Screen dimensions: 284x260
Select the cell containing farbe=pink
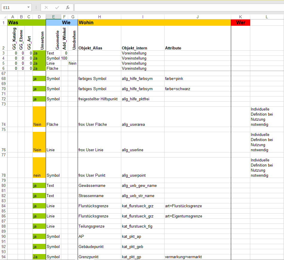[197, 79]
